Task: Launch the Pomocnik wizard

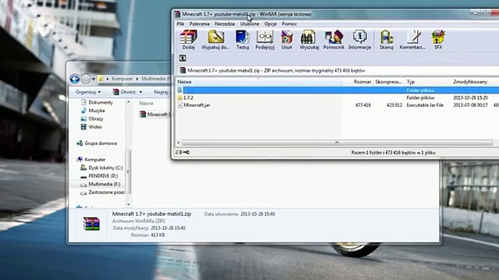Action: tap(334, 40)
